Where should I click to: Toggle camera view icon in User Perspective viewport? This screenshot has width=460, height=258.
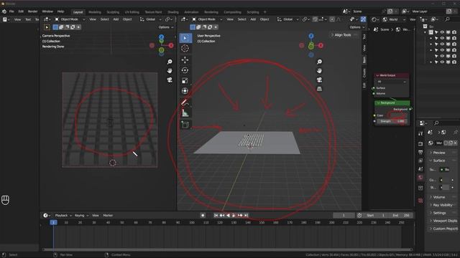[319, 80]
